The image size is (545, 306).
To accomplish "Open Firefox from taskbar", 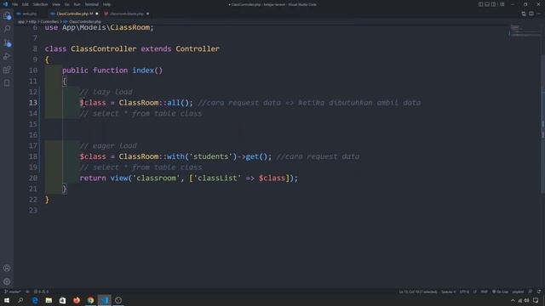I will click(x=77, y=300).
